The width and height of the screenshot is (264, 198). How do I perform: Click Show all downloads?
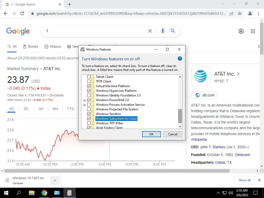pos(244,180)
